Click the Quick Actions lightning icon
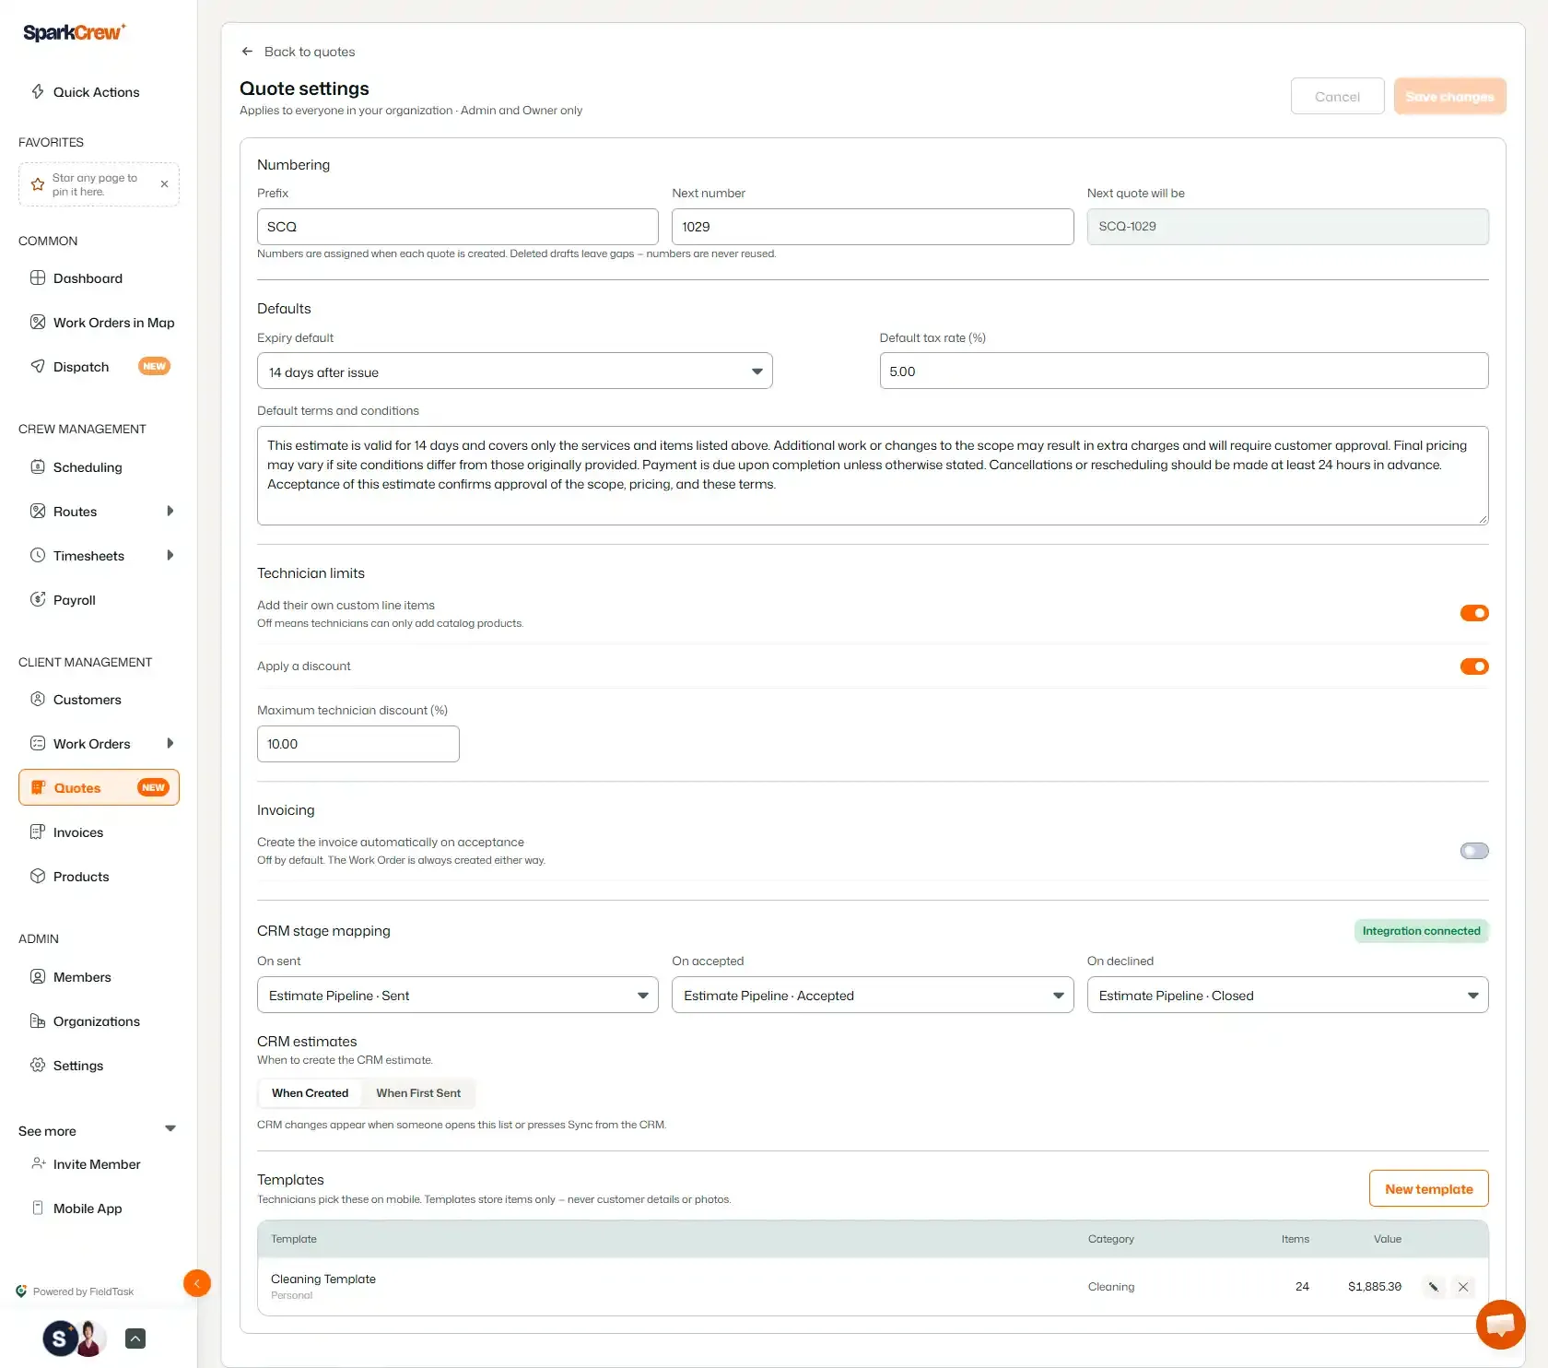1548x1368 pixels. tap(38, 91)
